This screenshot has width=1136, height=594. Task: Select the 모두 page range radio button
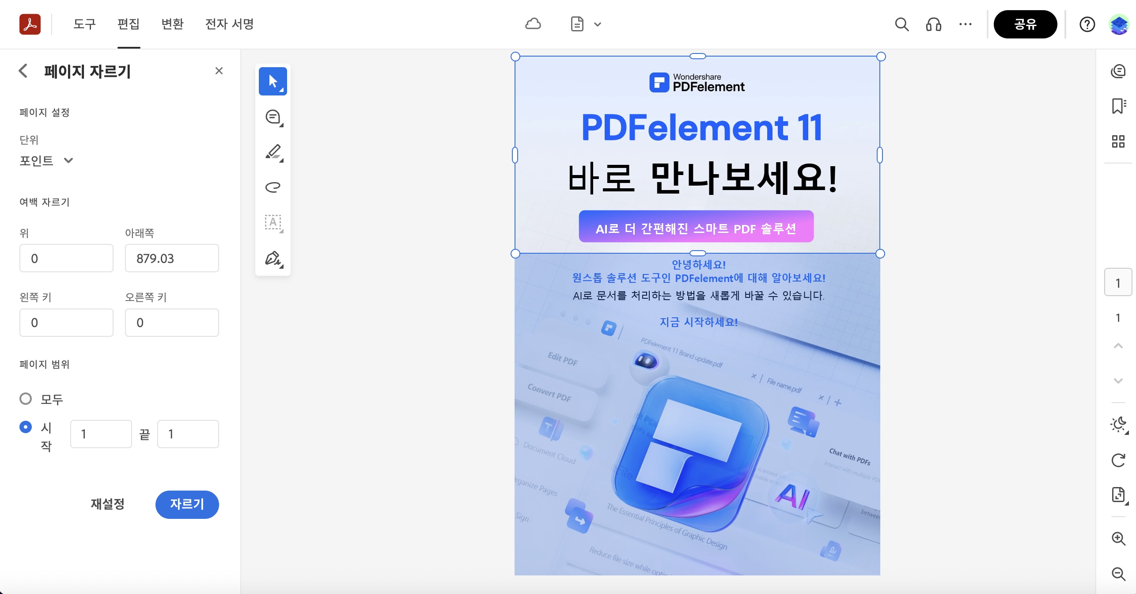pyautogui.click(x=26, y=398)
